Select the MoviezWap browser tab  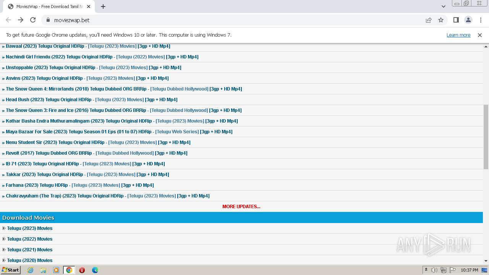pos(50,6)
